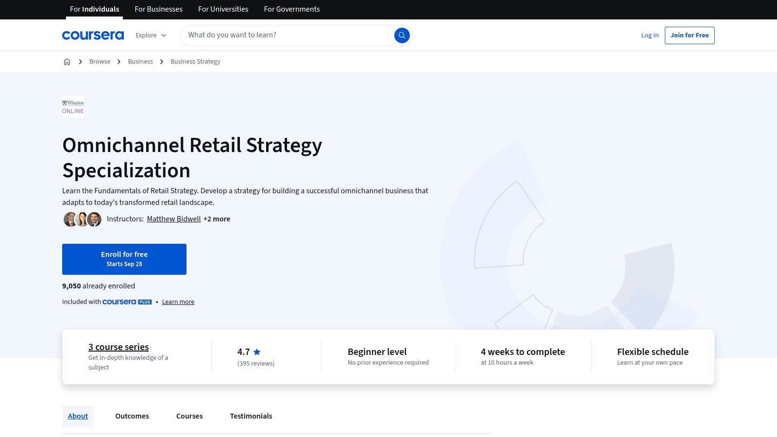Open the Matthew Bidwell instructor link
The height and width of the screenshot is (437, 777).
[173, 219]
